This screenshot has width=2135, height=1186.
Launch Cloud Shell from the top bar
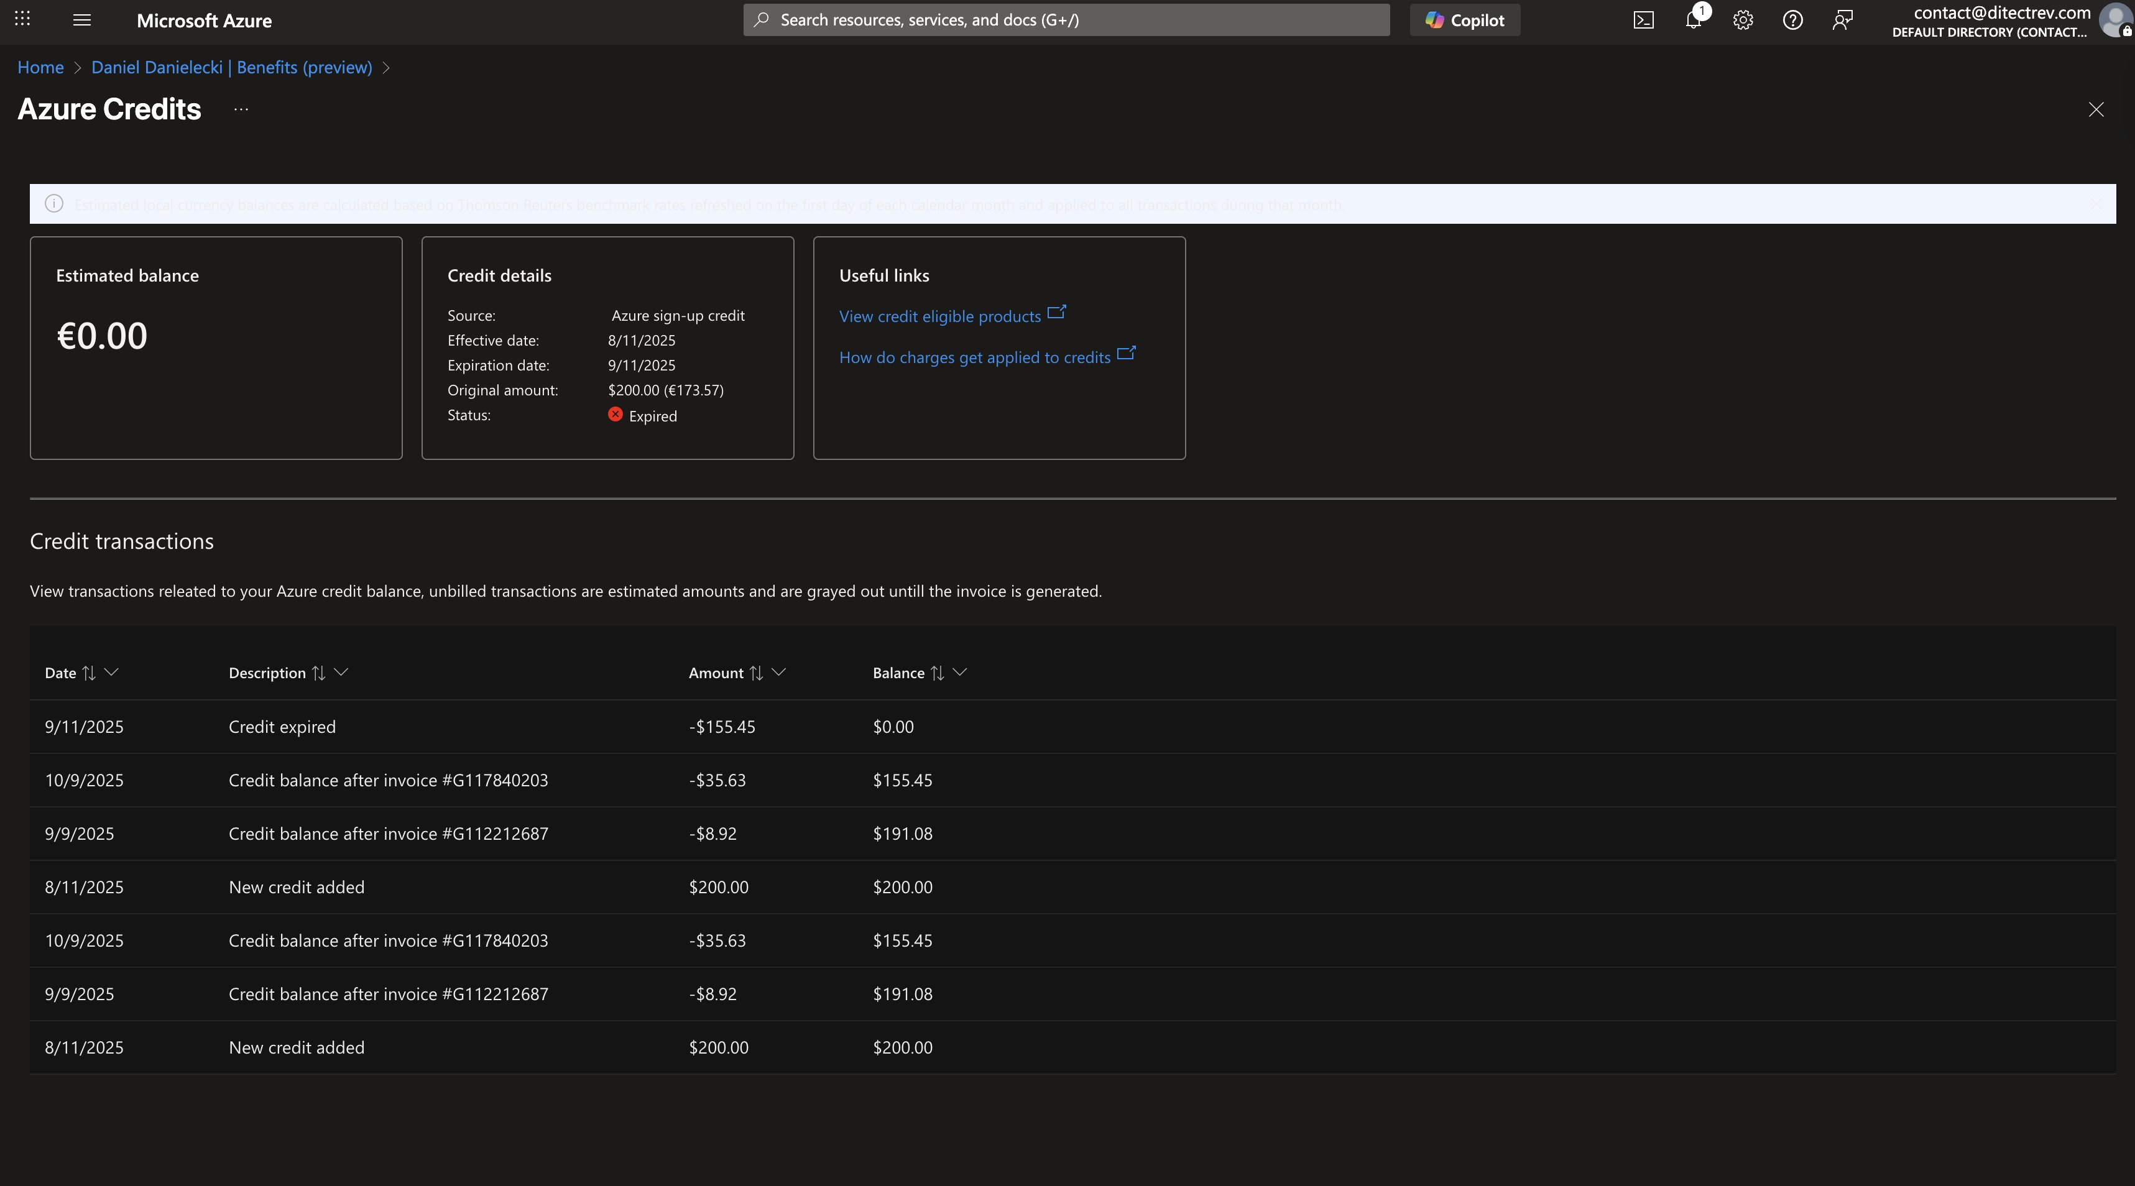[x=1643, y=20]
